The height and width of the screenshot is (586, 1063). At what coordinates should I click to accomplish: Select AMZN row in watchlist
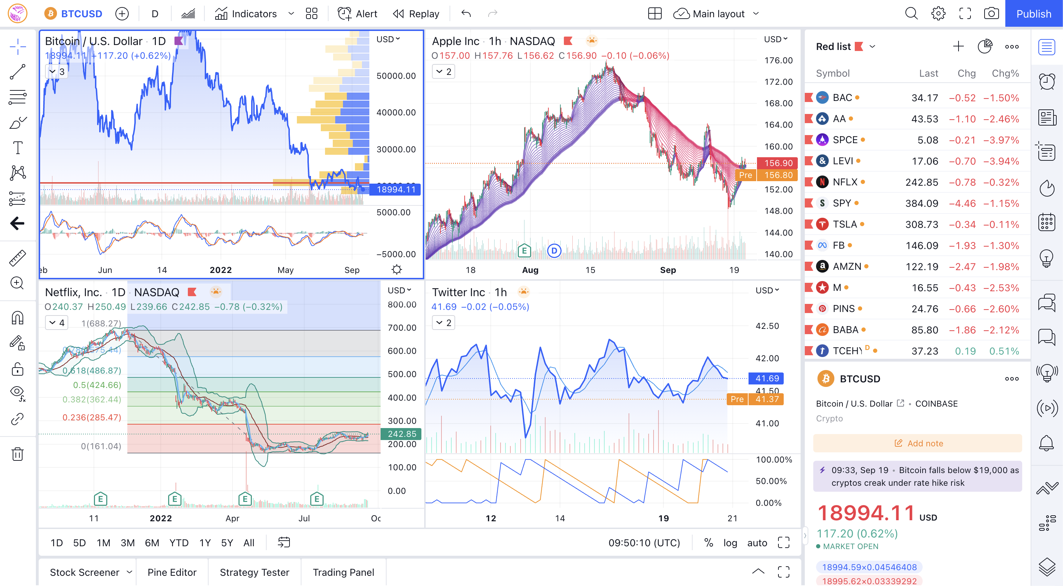pos(917,266)
